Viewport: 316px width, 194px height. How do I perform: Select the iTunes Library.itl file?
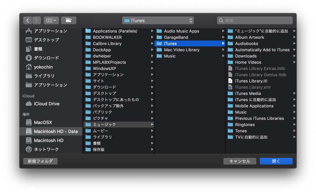coord(261,81)
